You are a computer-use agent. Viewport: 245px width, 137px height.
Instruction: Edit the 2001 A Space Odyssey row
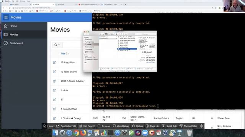[x=54, y=81]
